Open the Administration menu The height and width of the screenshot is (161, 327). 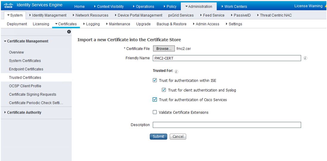(198, 7)
